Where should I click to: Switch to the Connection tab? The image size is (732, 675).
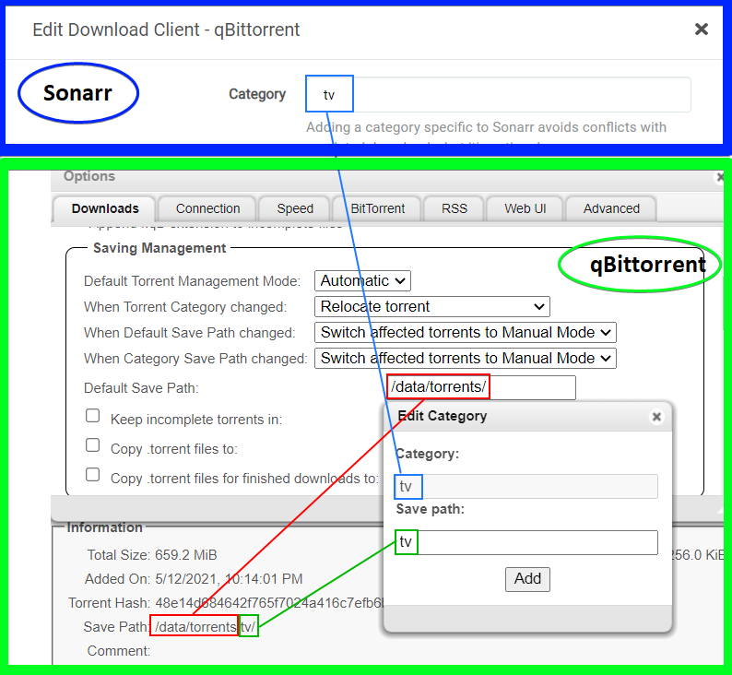[x=208, y=208]
